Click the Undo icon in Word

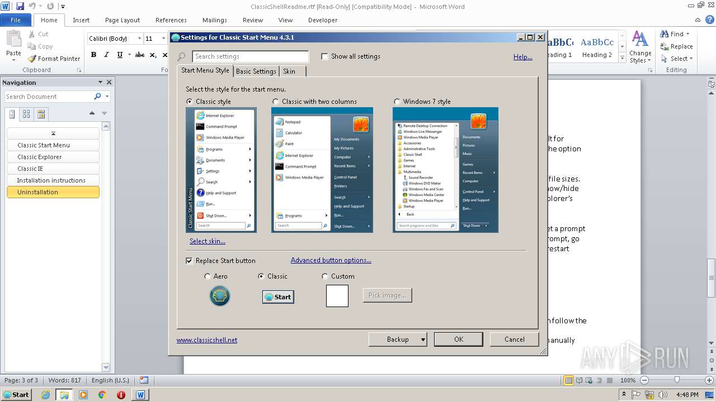point(32,6)
